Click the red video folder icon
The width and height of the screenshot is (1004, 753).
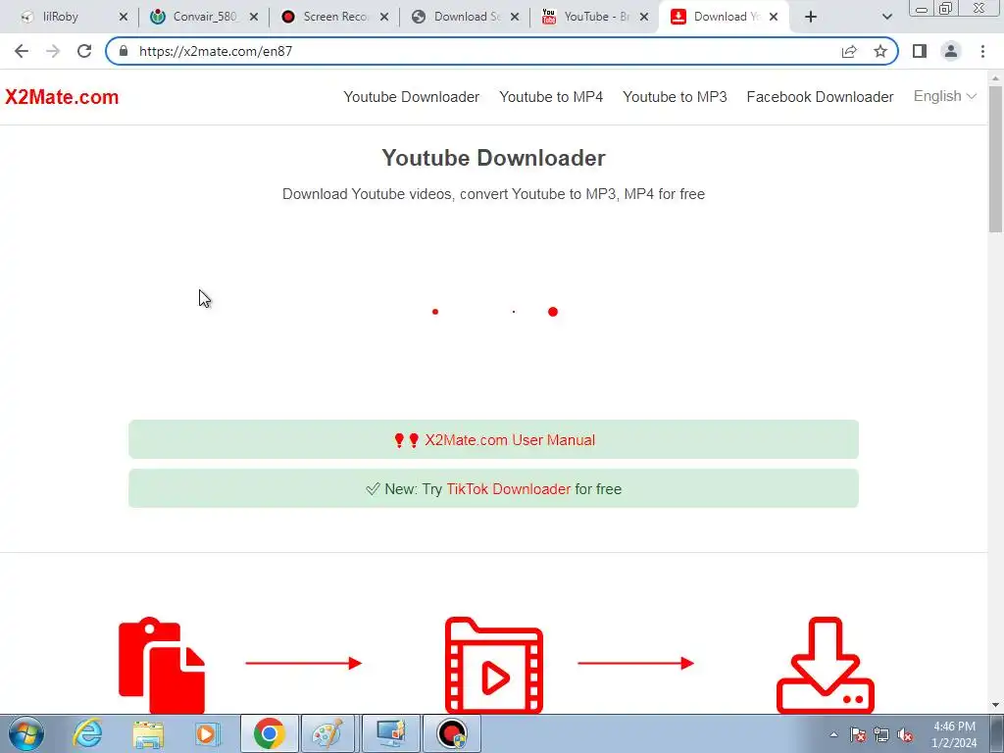point(494,665)
